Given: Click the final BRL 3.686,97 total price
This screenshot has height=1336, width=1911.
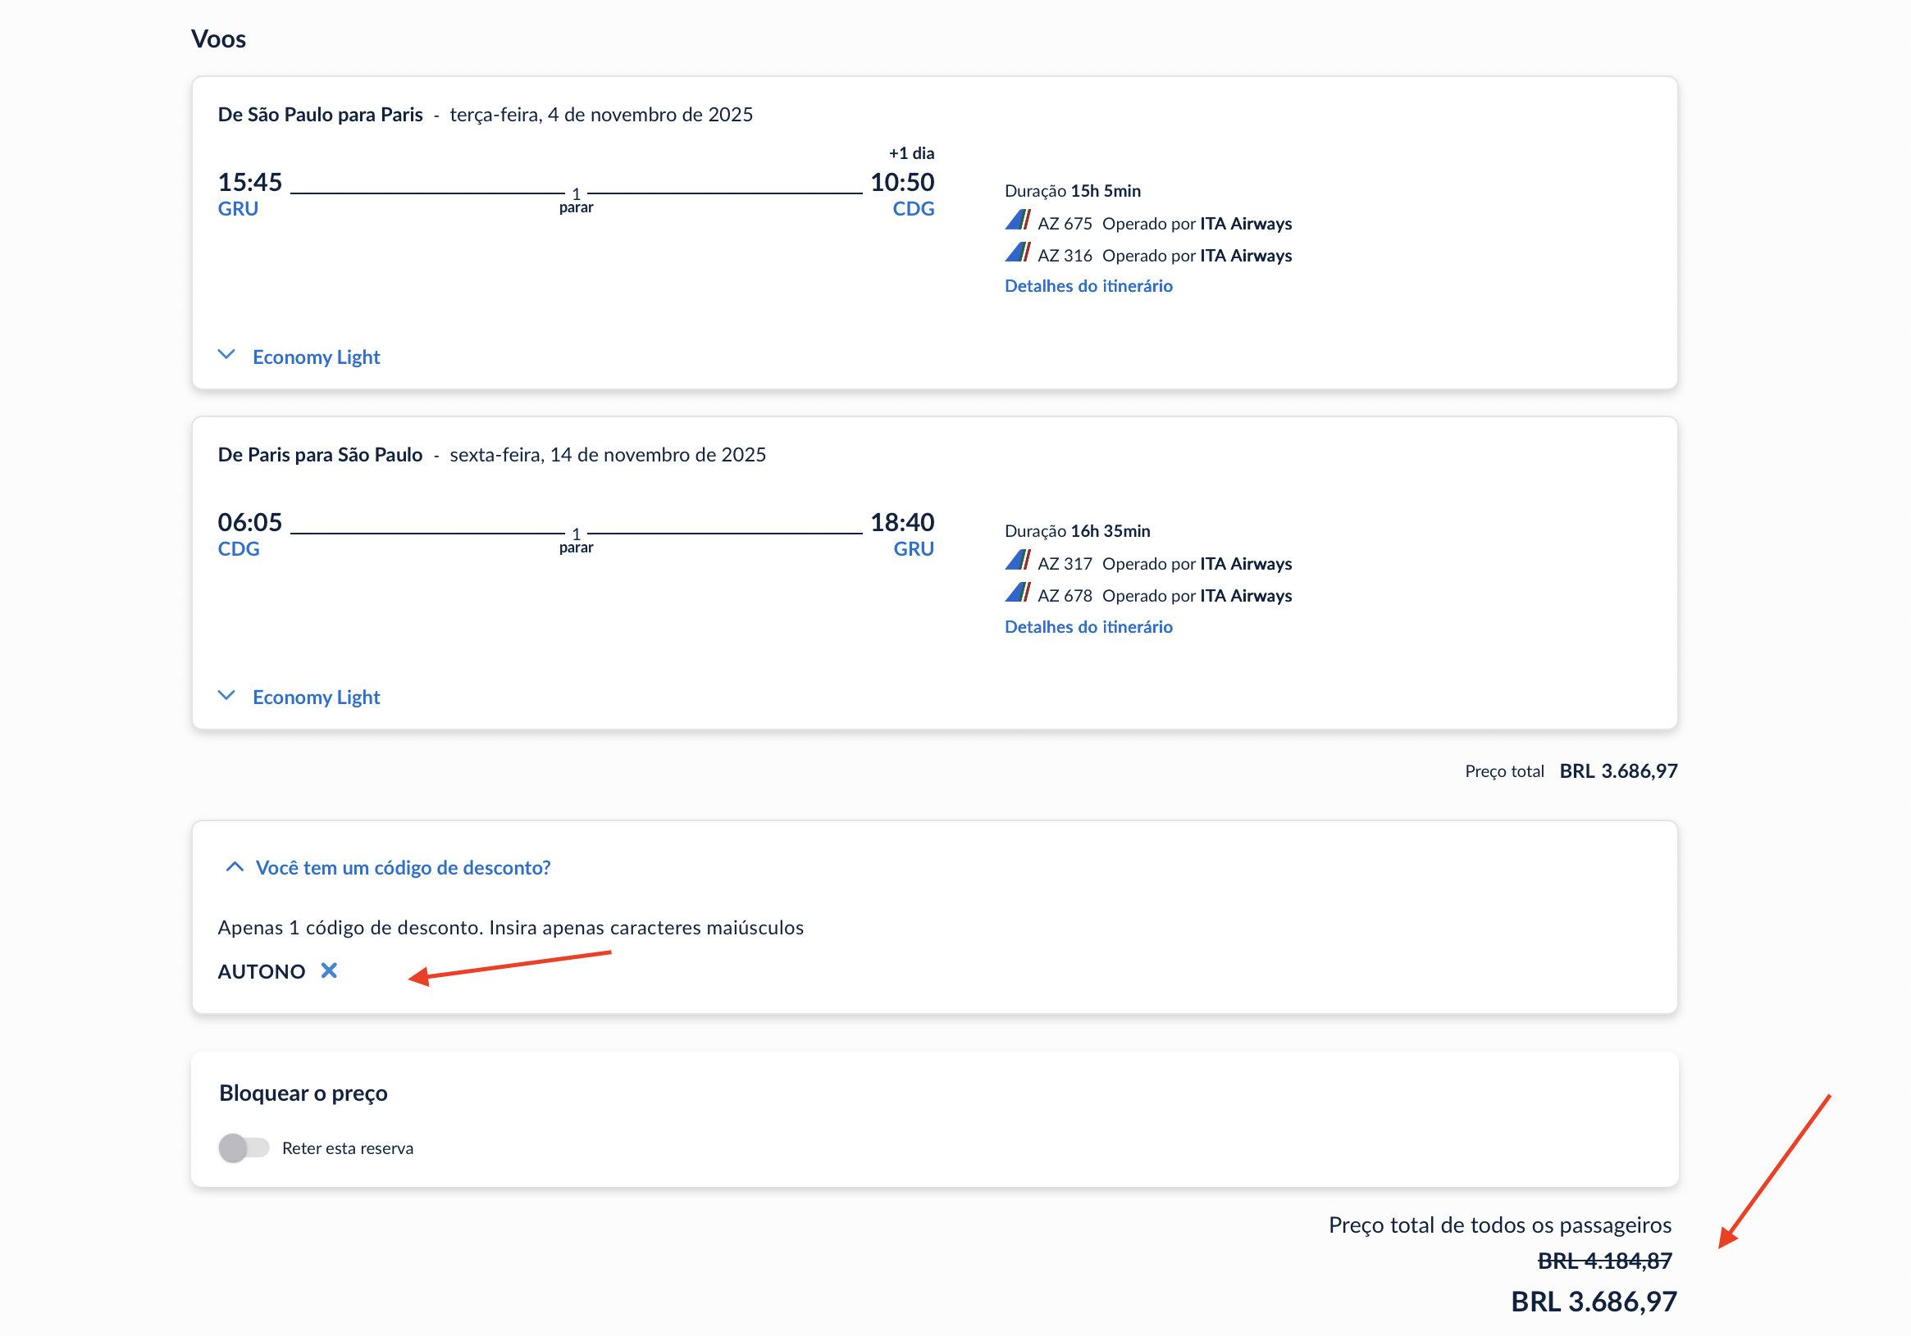Looking at the screenshot, I should click(1593, 1301).
